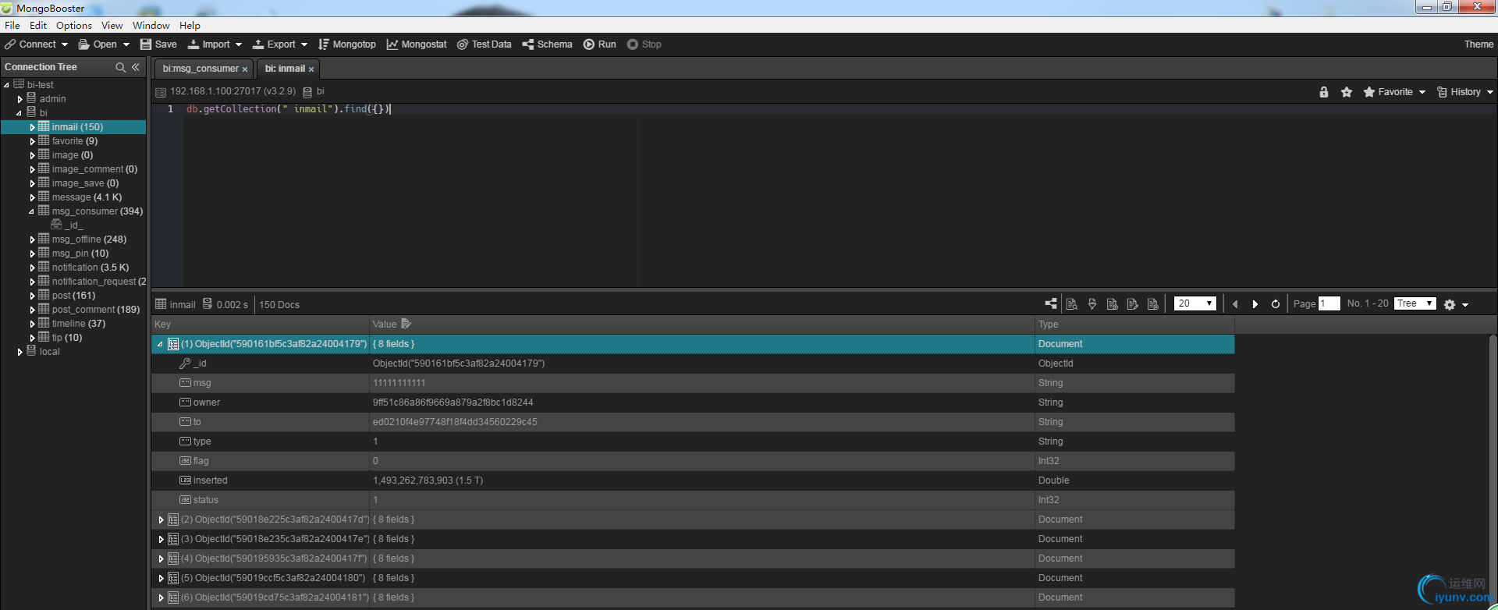Click the Value column header edit icon
Screen dimensions: 1498x610
[406, 324]
